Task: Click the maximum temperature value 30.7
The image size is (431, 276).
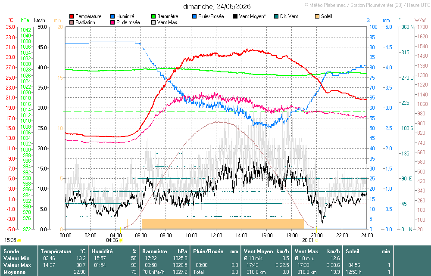Action: [81, 265]
